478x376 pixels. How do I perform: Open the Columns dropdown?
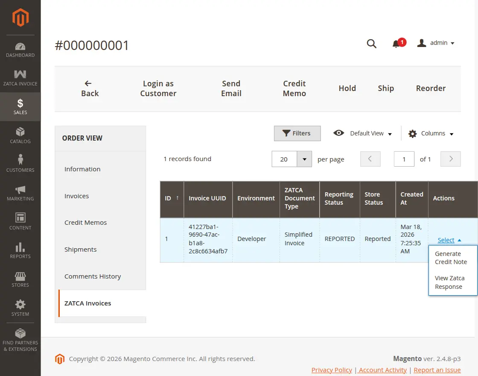click(x=431, y=133)
